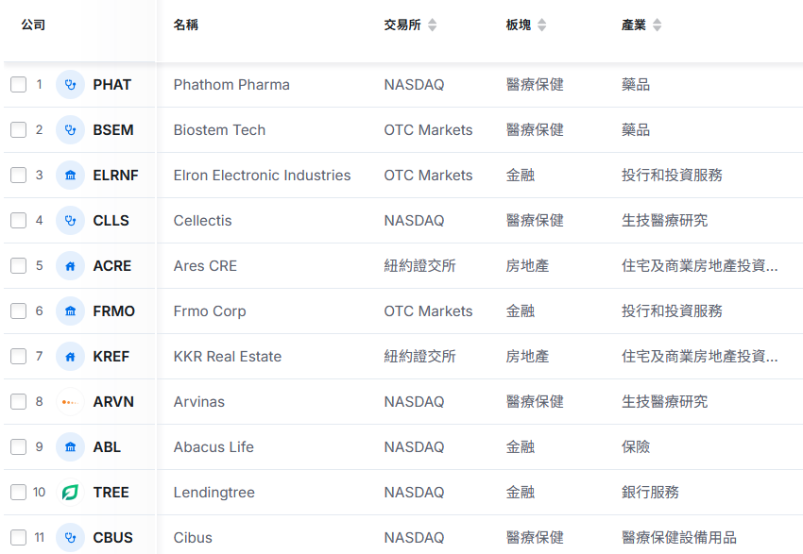The width and height of the screenshot is (803, 554).
Task: Click 房地產 sector in the KREF row
Action: (x=527, y=357)
